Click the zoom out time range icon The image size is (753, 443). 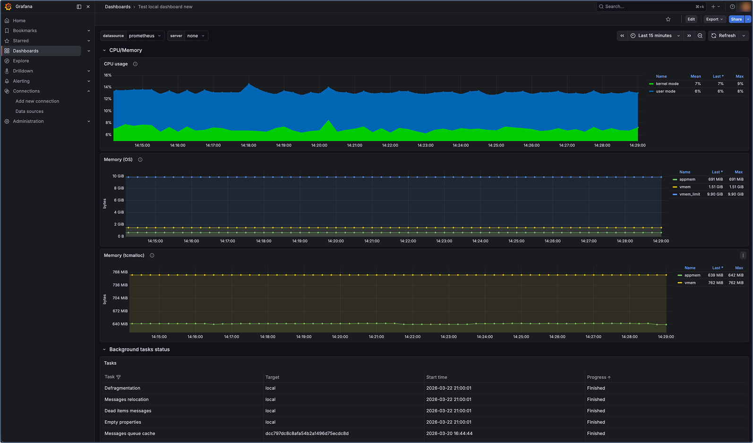(700, 36)
